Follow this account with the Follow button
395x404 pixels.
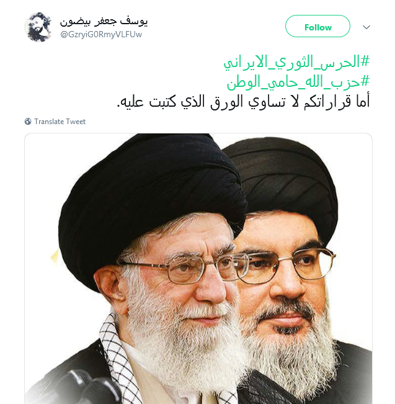click(317, 26)
